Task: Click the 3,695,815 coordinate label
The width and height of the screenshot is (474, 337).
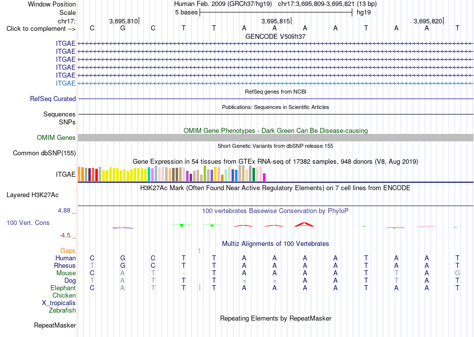Action: [276, 21]
